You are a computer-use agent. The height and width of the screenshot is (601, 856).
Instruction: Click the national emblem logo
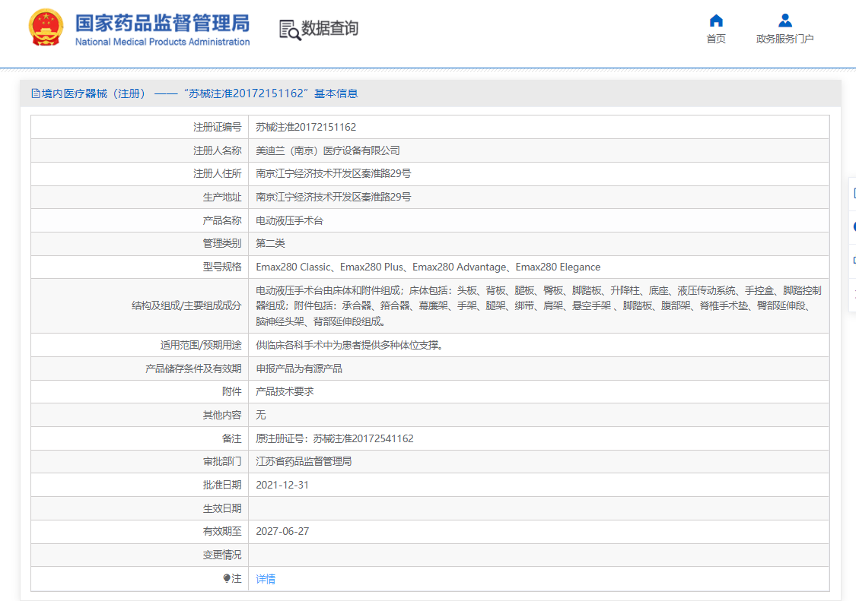click(47, 28)
